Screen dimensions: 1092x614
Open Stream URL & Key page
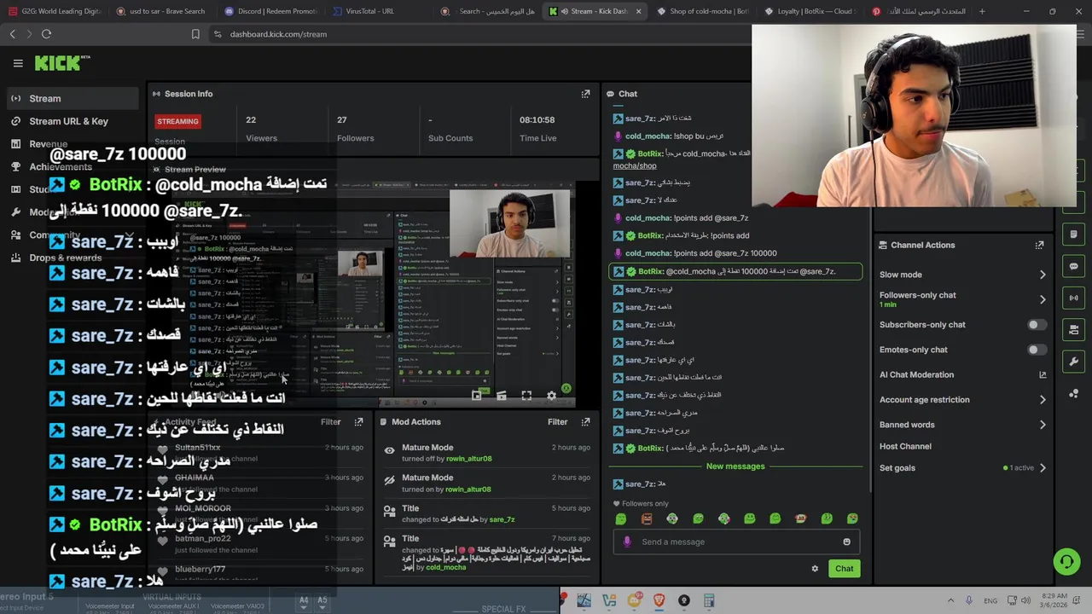70,121
